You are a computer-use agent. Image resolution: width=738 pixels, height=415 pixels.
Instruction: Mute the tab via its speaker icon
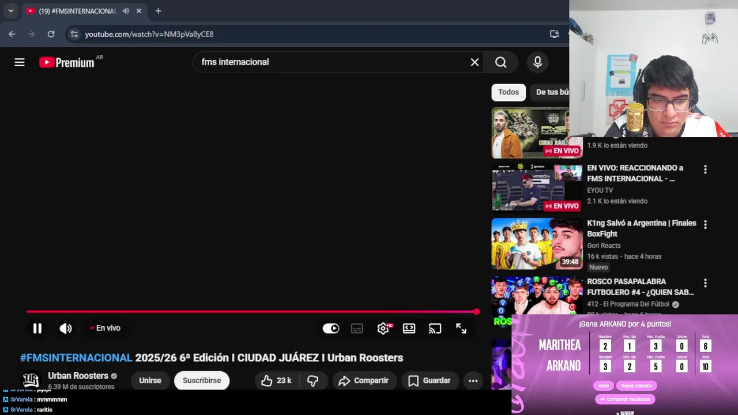point(126,11)
